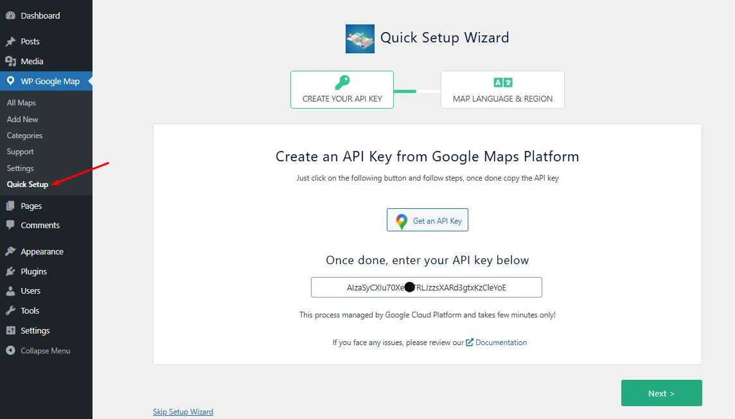Image resolution: width=735 pixels, height=419 pixels.
Task: Select the Create Your API Key step
Action: point(342,89)
